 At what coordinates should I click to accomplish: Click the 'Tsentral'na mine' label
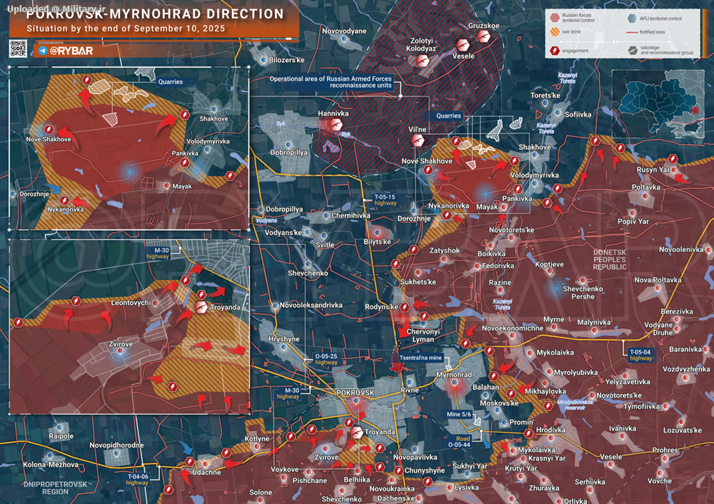click(421, 358)
